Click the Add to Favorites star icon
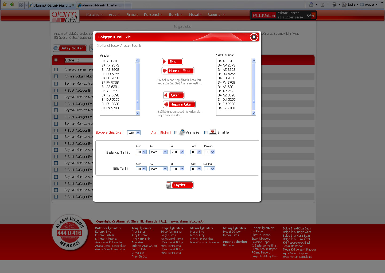385x273 pixels. pyautogui.click(x=12, y=4)
